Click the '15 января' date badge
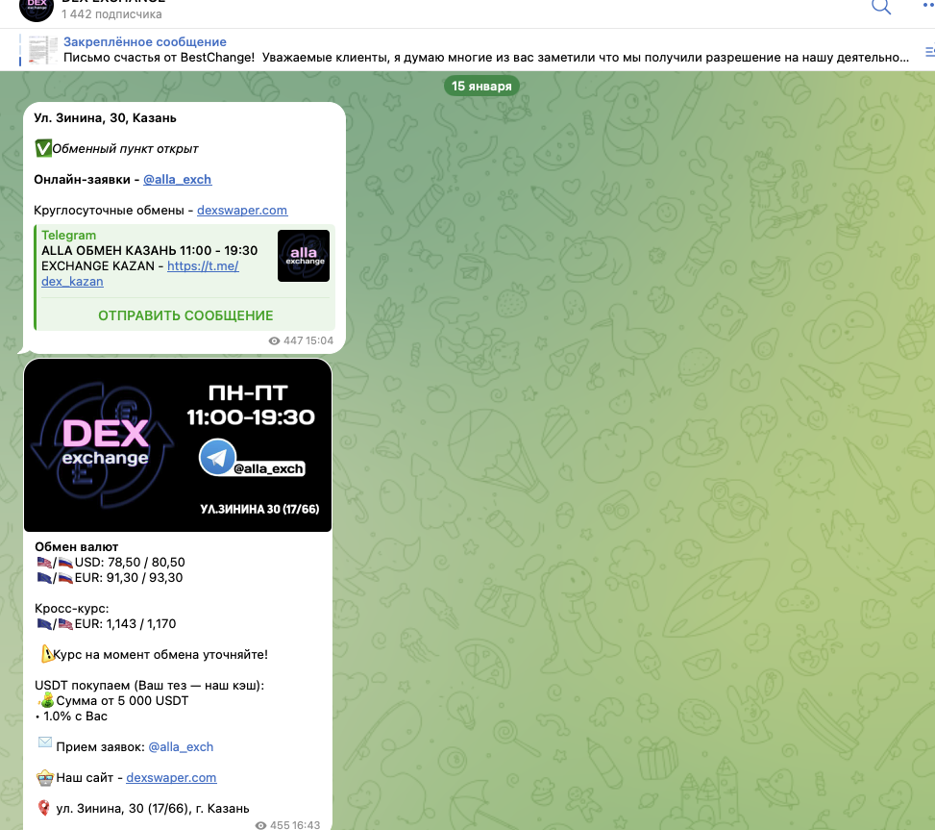This screenshot has width=935, height=830. pos(481,86)
